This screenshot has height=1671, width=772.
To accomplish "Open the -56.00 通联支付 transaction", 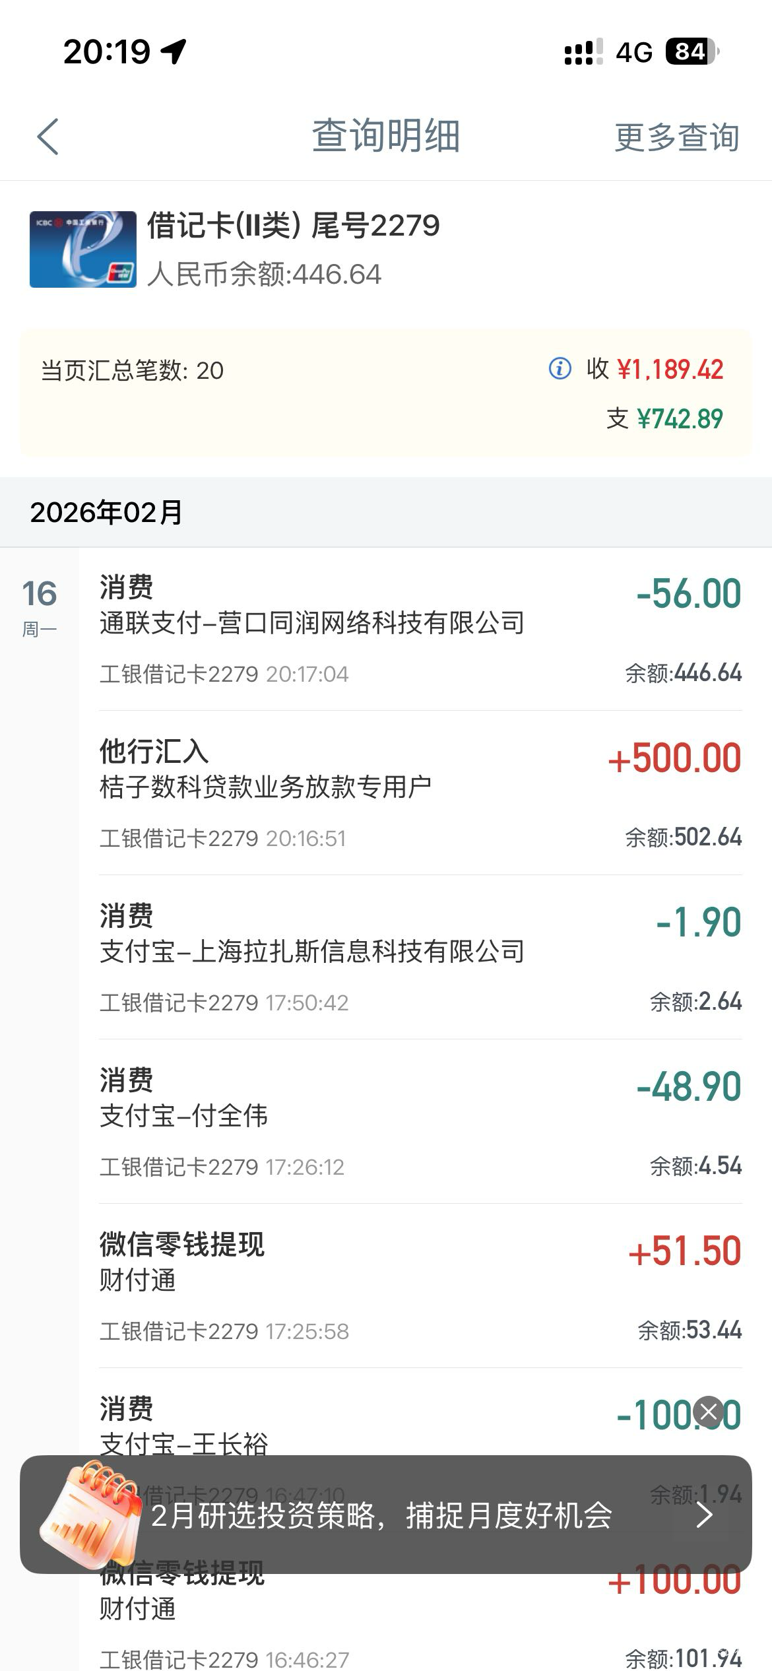I will 420,629.
